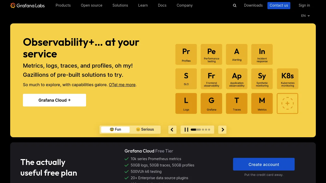Open the Traces (T) tile
This screenshot has width=326, height=183.
[x=237, y=103]
